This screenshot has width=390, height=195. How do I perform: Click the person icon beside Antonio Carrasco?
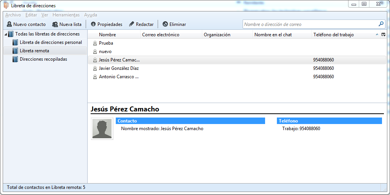(95, 77)
